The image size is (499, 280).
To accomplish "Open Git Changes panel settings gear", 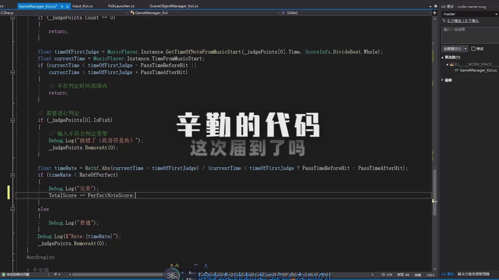I will click(436, 6).
